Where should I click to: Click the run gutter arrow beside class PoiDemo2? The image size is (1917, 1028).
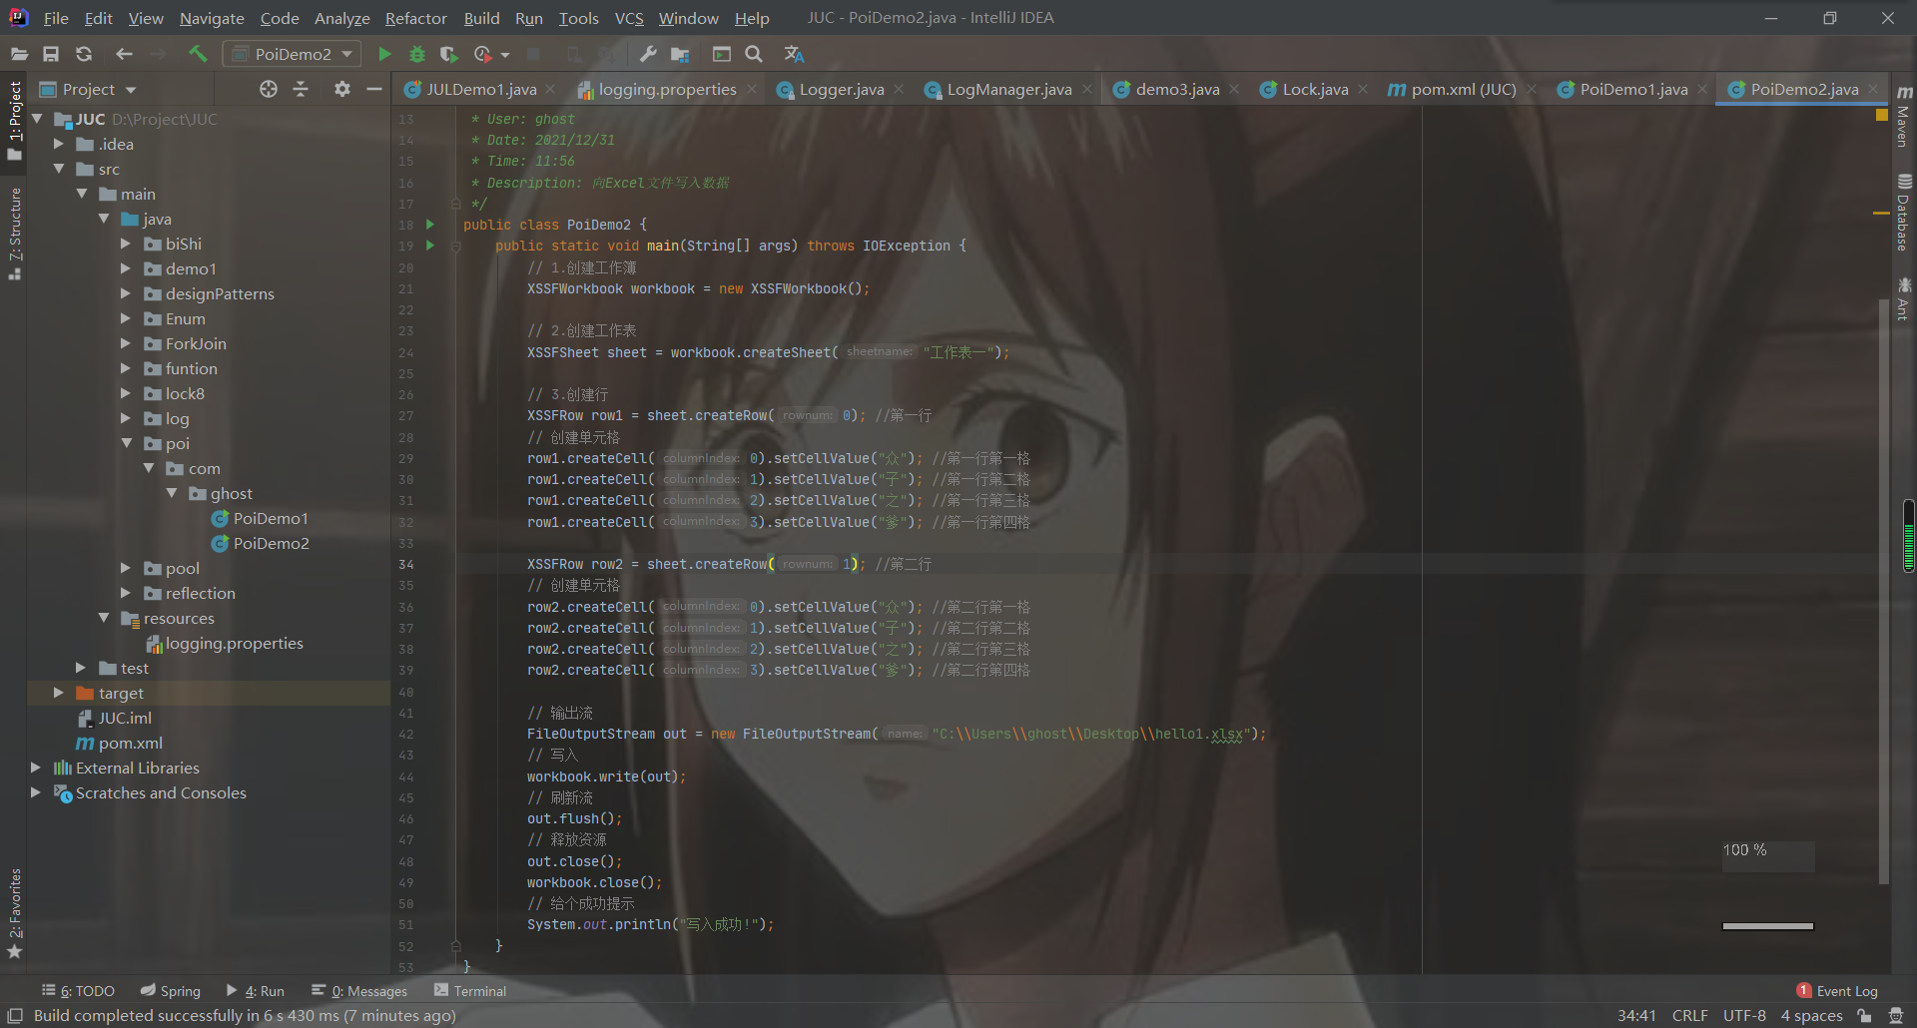pyautogui.click(x=430, y=225)
